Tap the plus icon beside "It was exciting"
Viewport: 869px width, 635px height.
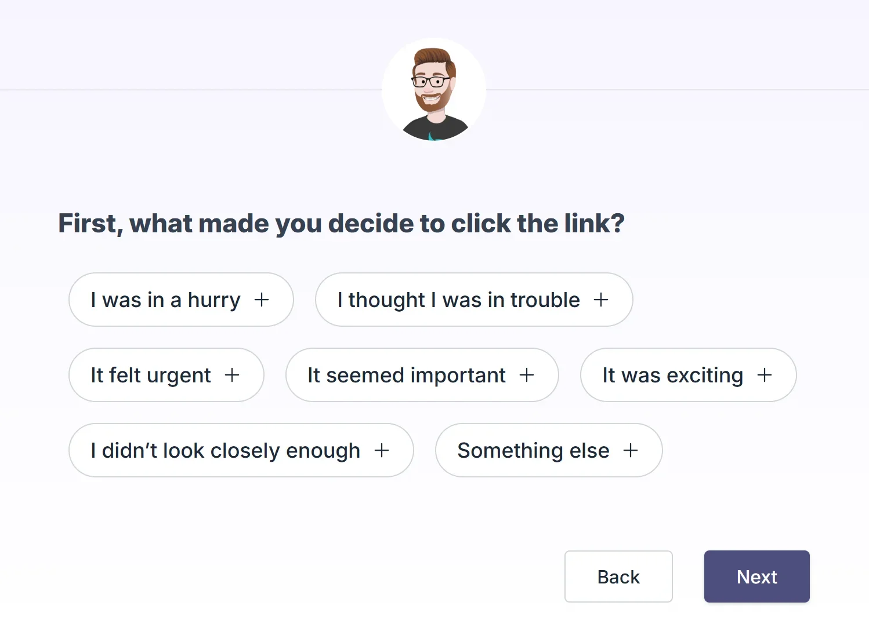pos(765,375)
